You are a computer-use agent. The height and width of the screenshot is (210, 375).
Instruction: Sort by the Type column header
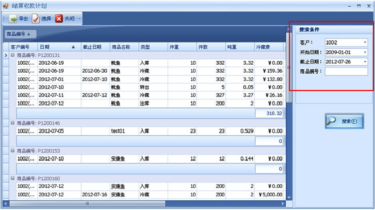pos(153,47)
